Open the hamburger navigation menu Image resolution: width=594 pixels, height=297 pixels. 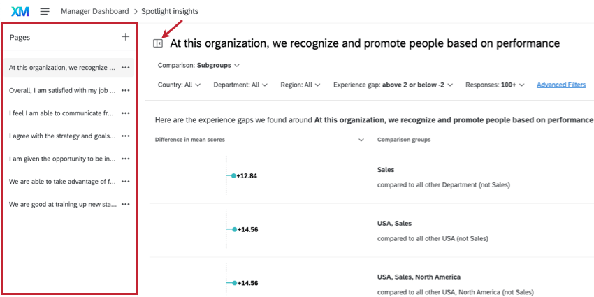[45, 11]
